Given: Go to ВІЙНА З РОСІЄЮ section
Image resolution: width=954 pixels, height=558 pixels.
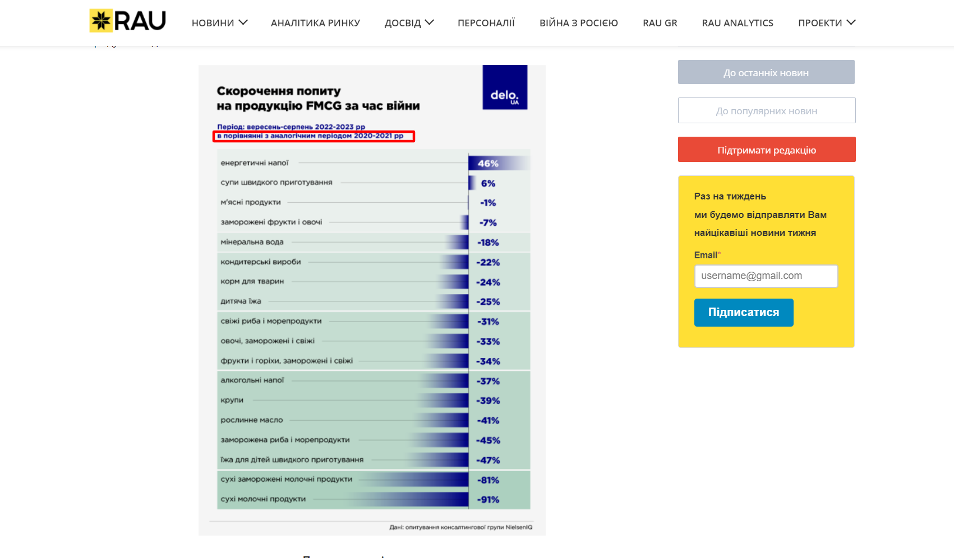Looking at the screenshot, I should [x=578, y=23].
